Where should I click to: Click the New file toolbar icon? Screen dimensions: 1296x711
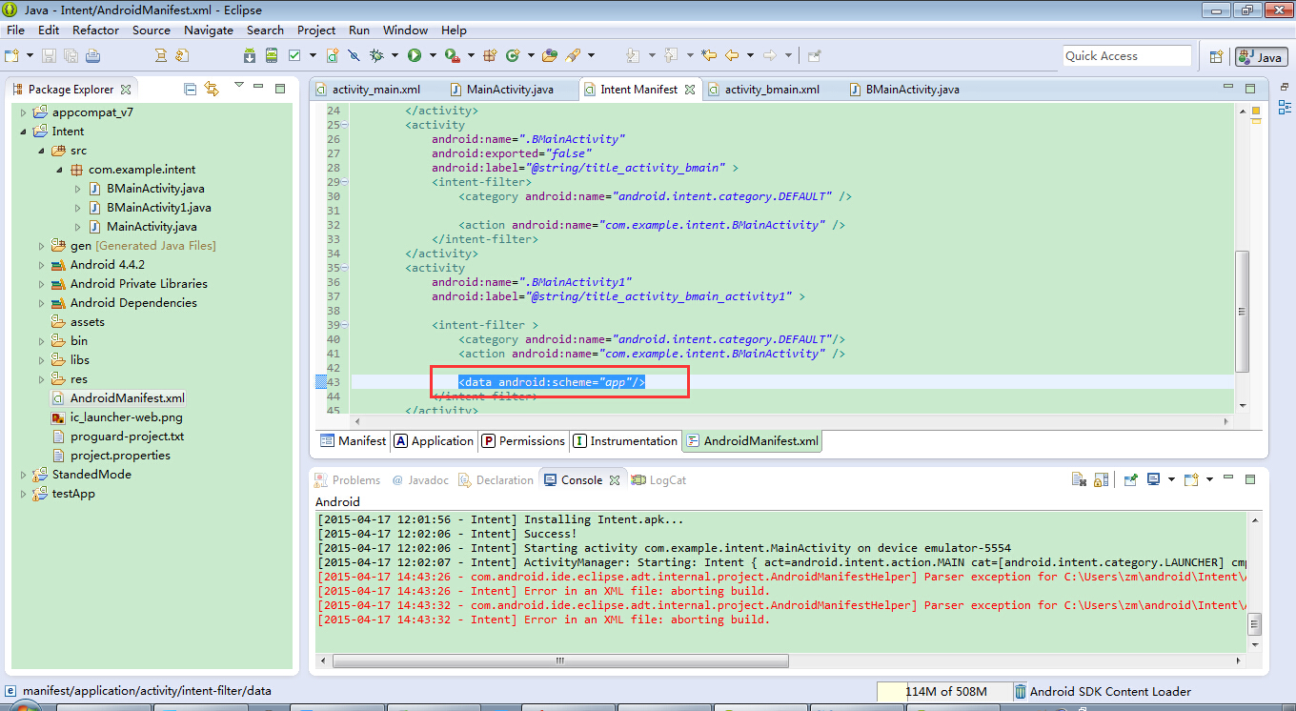(13, 55)
